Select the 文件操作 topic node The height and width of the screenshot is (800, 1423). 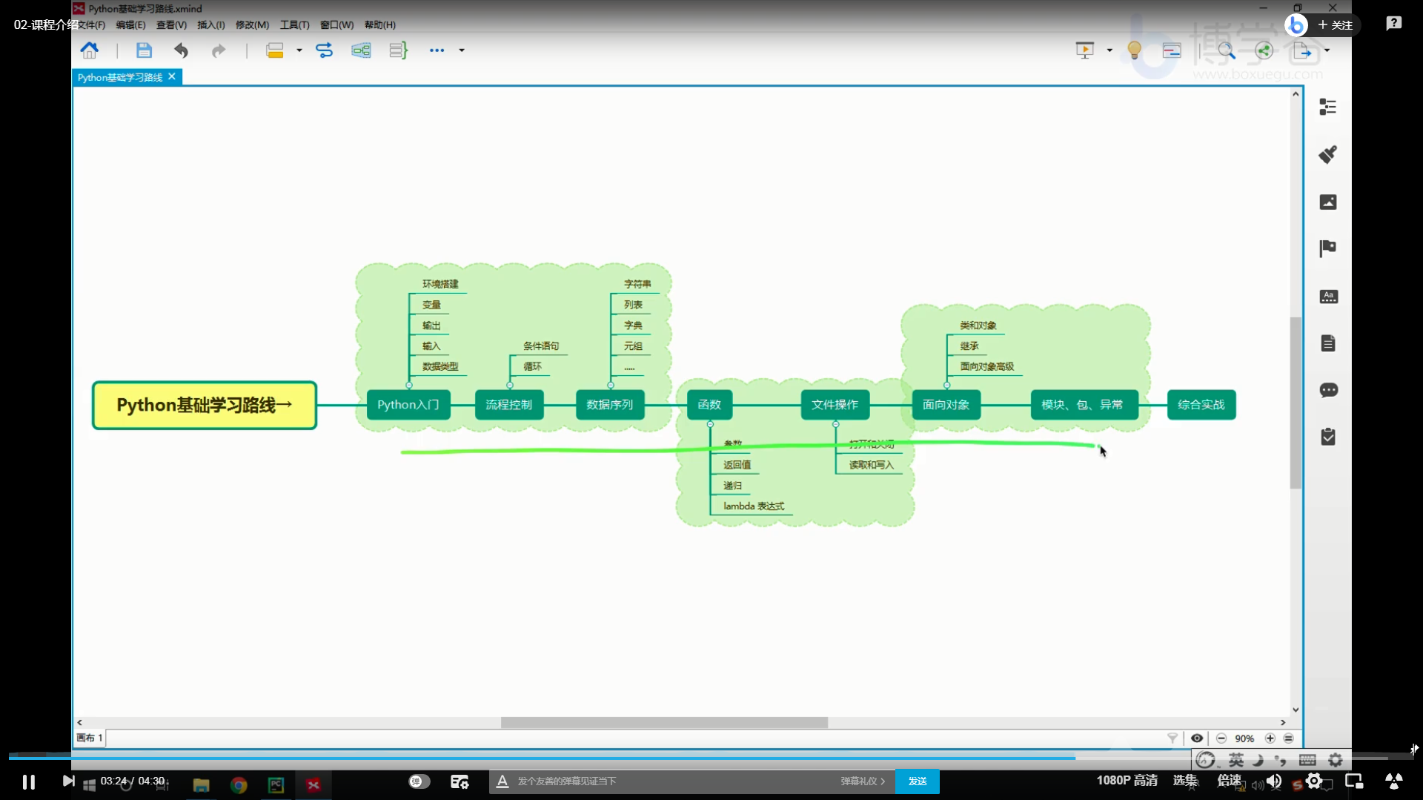[835, 405]
